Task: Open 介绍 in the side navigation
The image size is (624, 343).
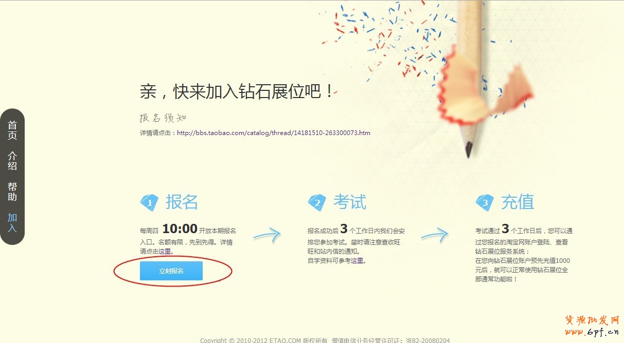Action: coord(12,161)
